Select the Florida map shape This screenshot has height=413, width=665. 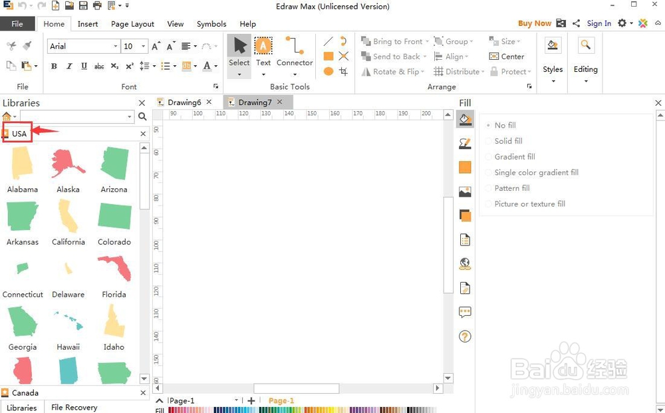(x=114, y=268)
